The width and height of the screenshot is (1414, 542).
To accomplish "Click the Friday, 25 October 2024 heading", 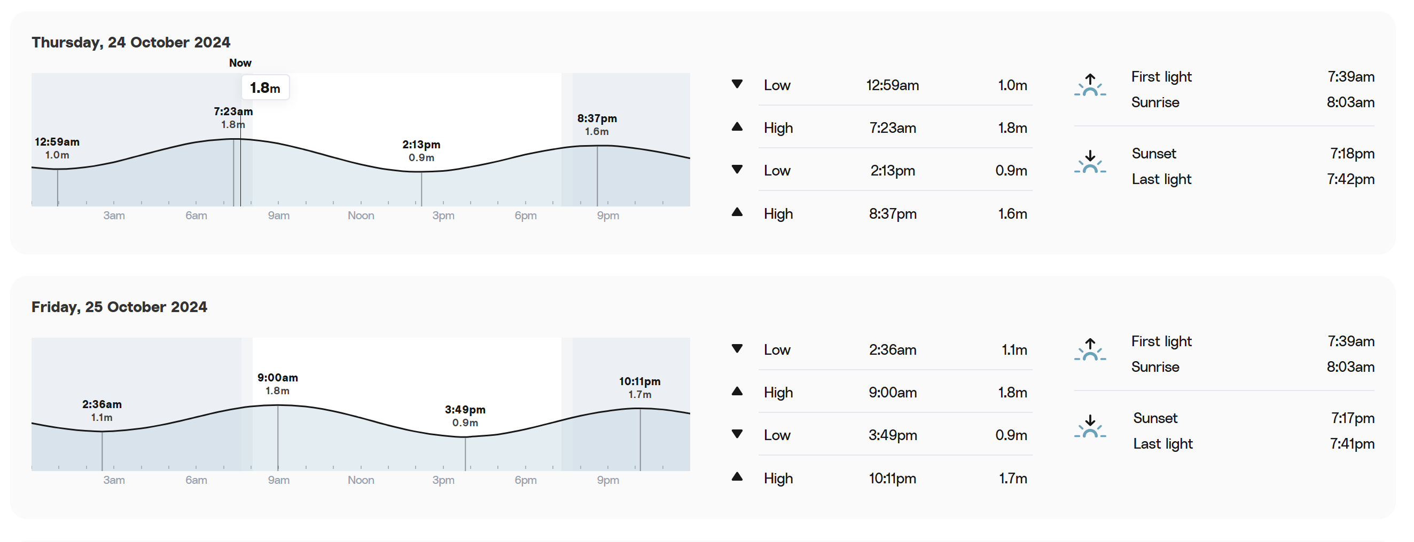I will coord(119,307).
